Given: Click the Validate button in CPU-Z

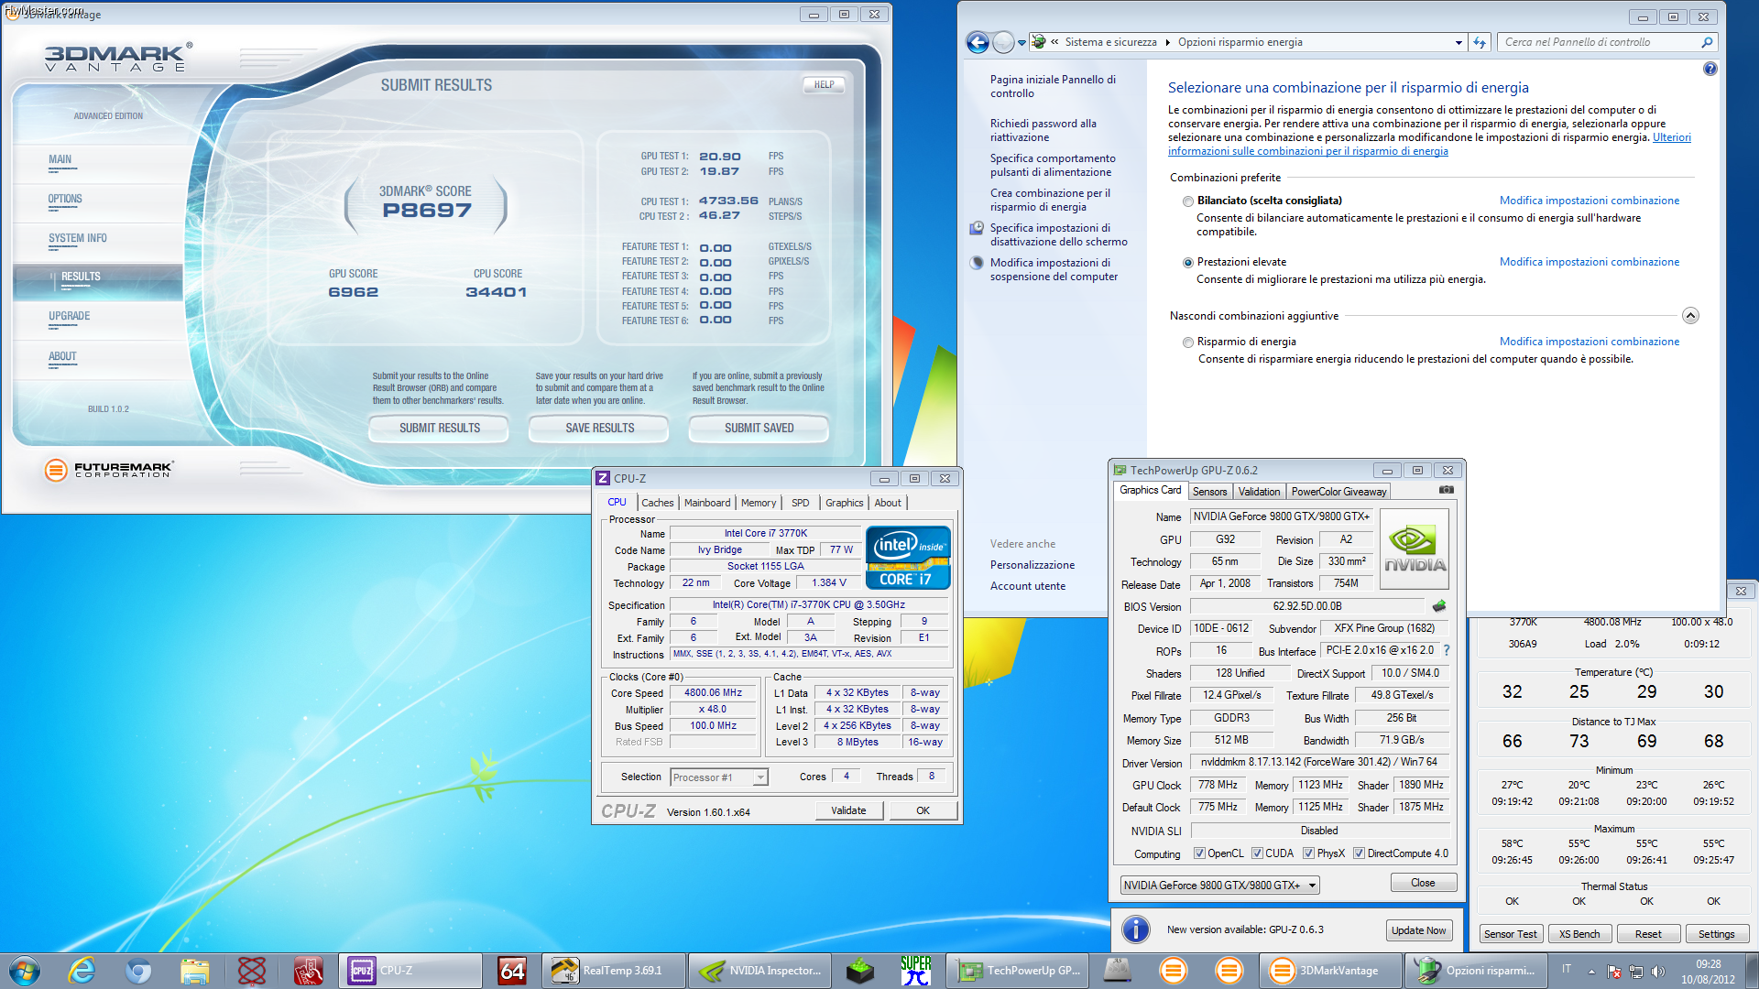Looking at the screenshot, I should click(x=848, y=810).
